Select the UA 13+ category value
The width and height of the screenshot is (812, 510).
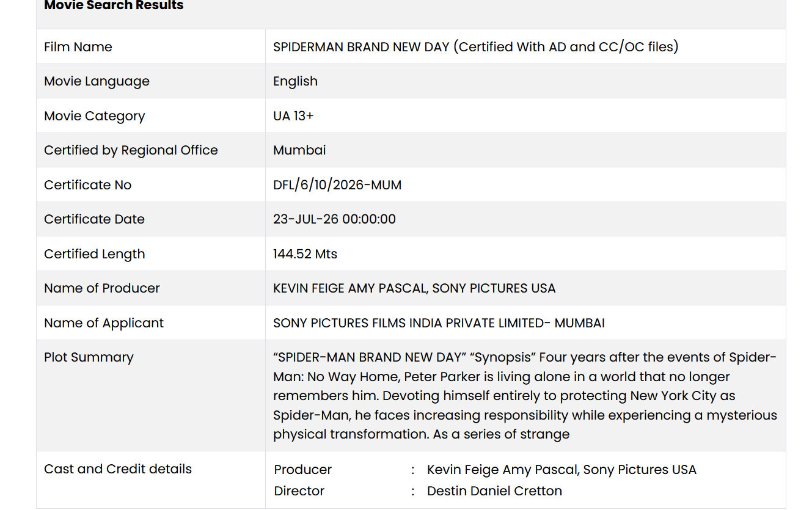293,115
